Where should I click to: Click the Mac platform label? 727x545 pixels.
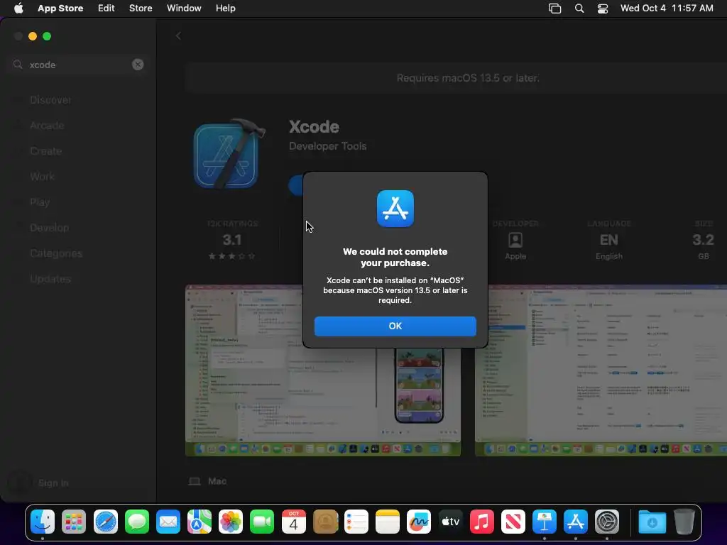click(x=217, y=481)
